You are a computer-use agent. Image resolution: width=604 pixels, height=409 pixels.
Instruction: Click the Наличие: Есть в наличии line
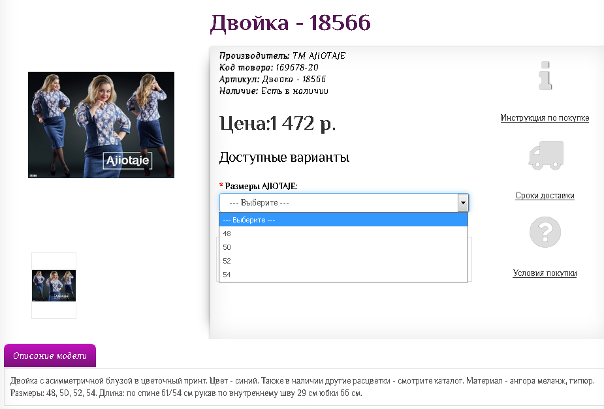tap(274, 91)
